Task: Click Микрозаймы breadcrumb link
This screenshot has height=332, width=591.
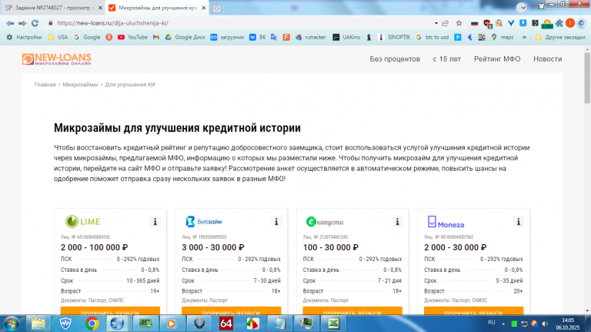Action: (x=80, y=85)
